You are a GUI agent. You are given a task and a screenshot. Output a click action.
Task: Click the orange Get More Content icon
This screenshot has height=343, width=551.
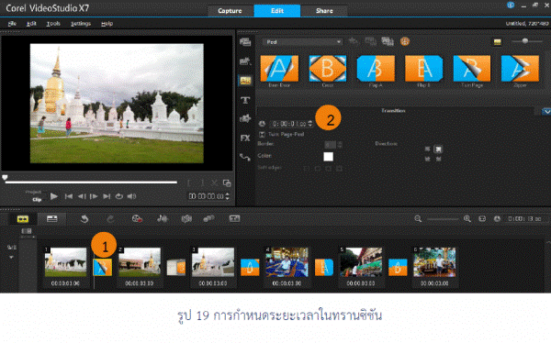tap(405, 41)
